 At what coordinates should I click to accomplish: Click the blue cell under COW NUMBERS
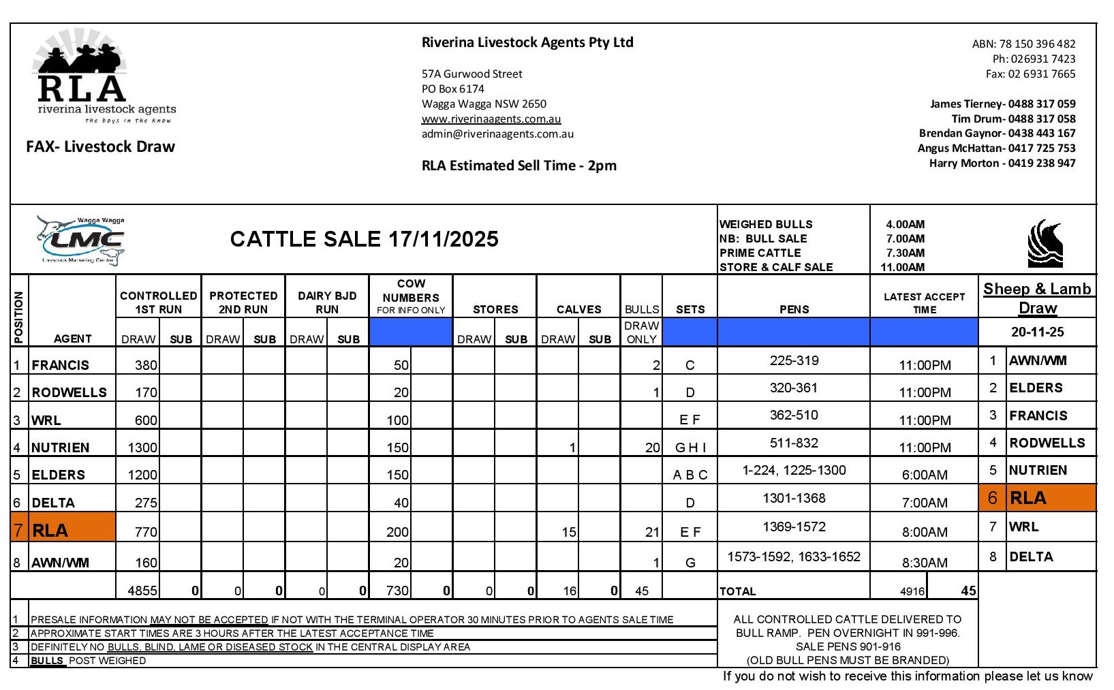tap(411, 332)
